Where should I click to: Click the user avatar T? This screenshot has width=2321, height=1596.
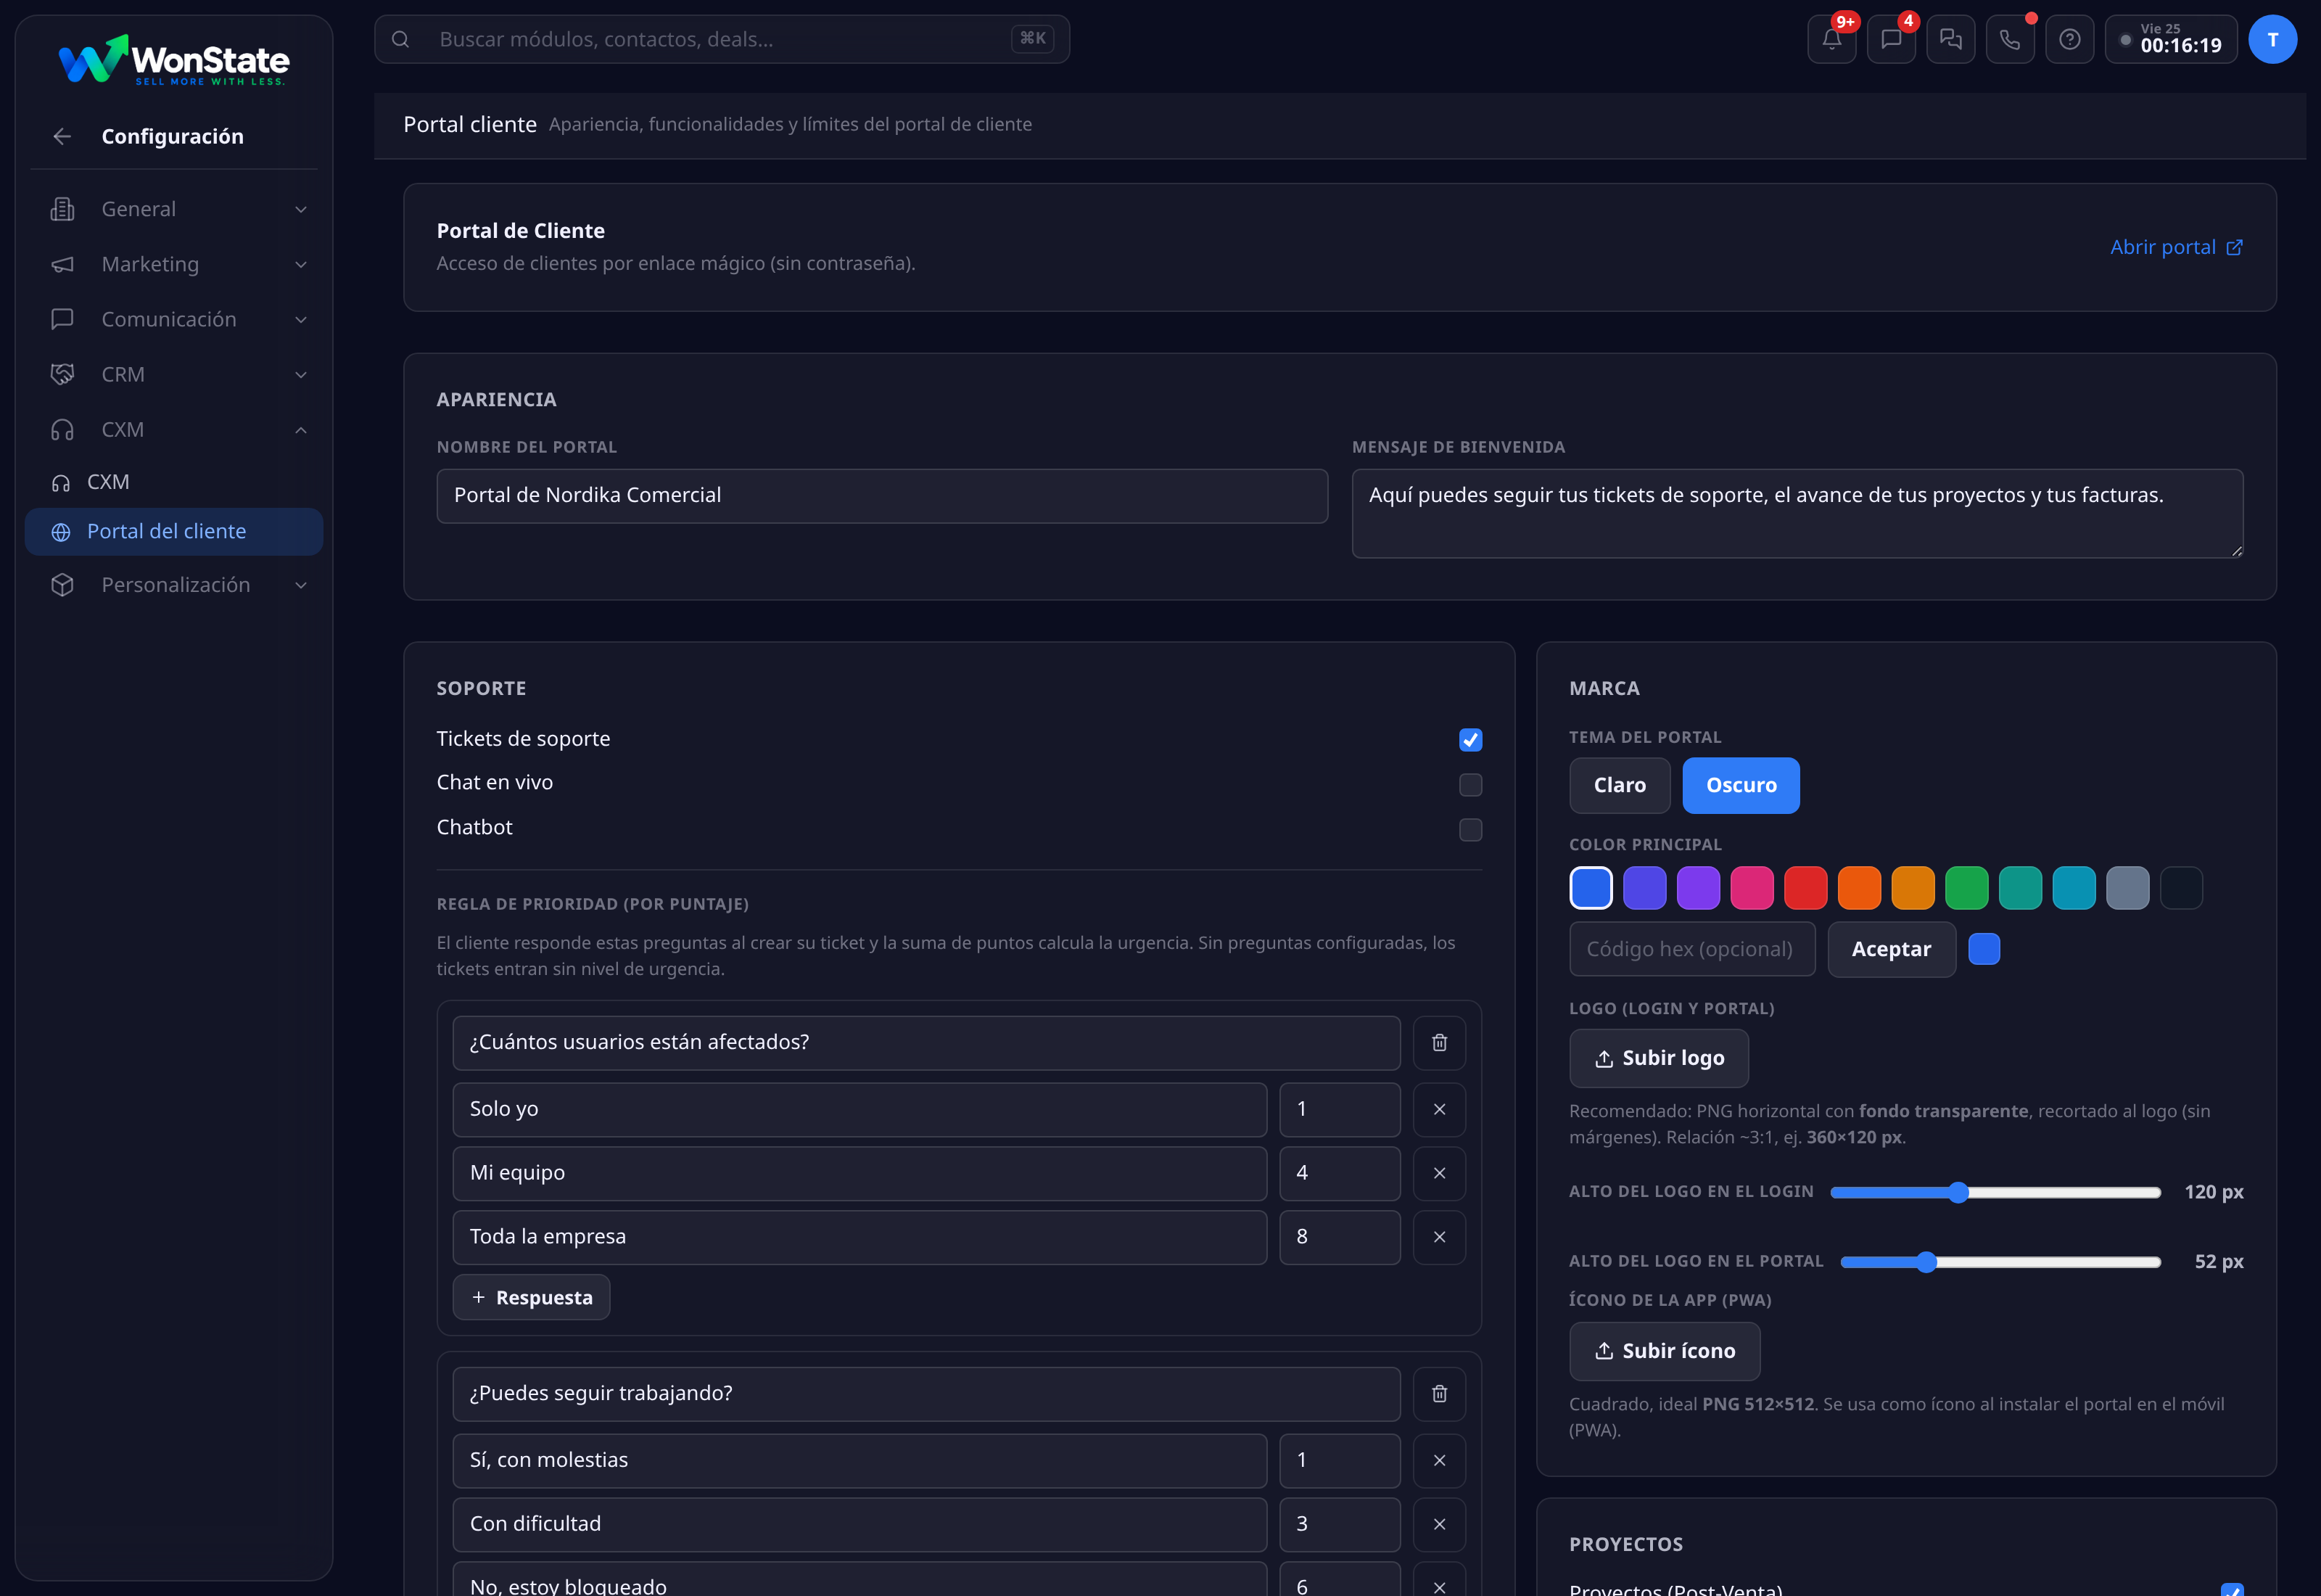coord(2272,40)
